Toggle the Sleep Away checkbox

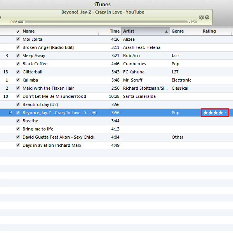tap(18, 56)
